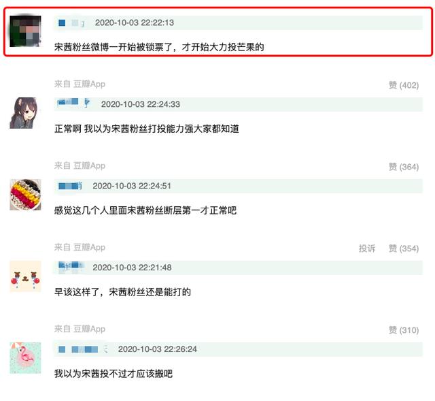The height and width of the screenshot is (401, 435).
Task: Open username of 22:24:33 commenter
Action: coord(74,103)
